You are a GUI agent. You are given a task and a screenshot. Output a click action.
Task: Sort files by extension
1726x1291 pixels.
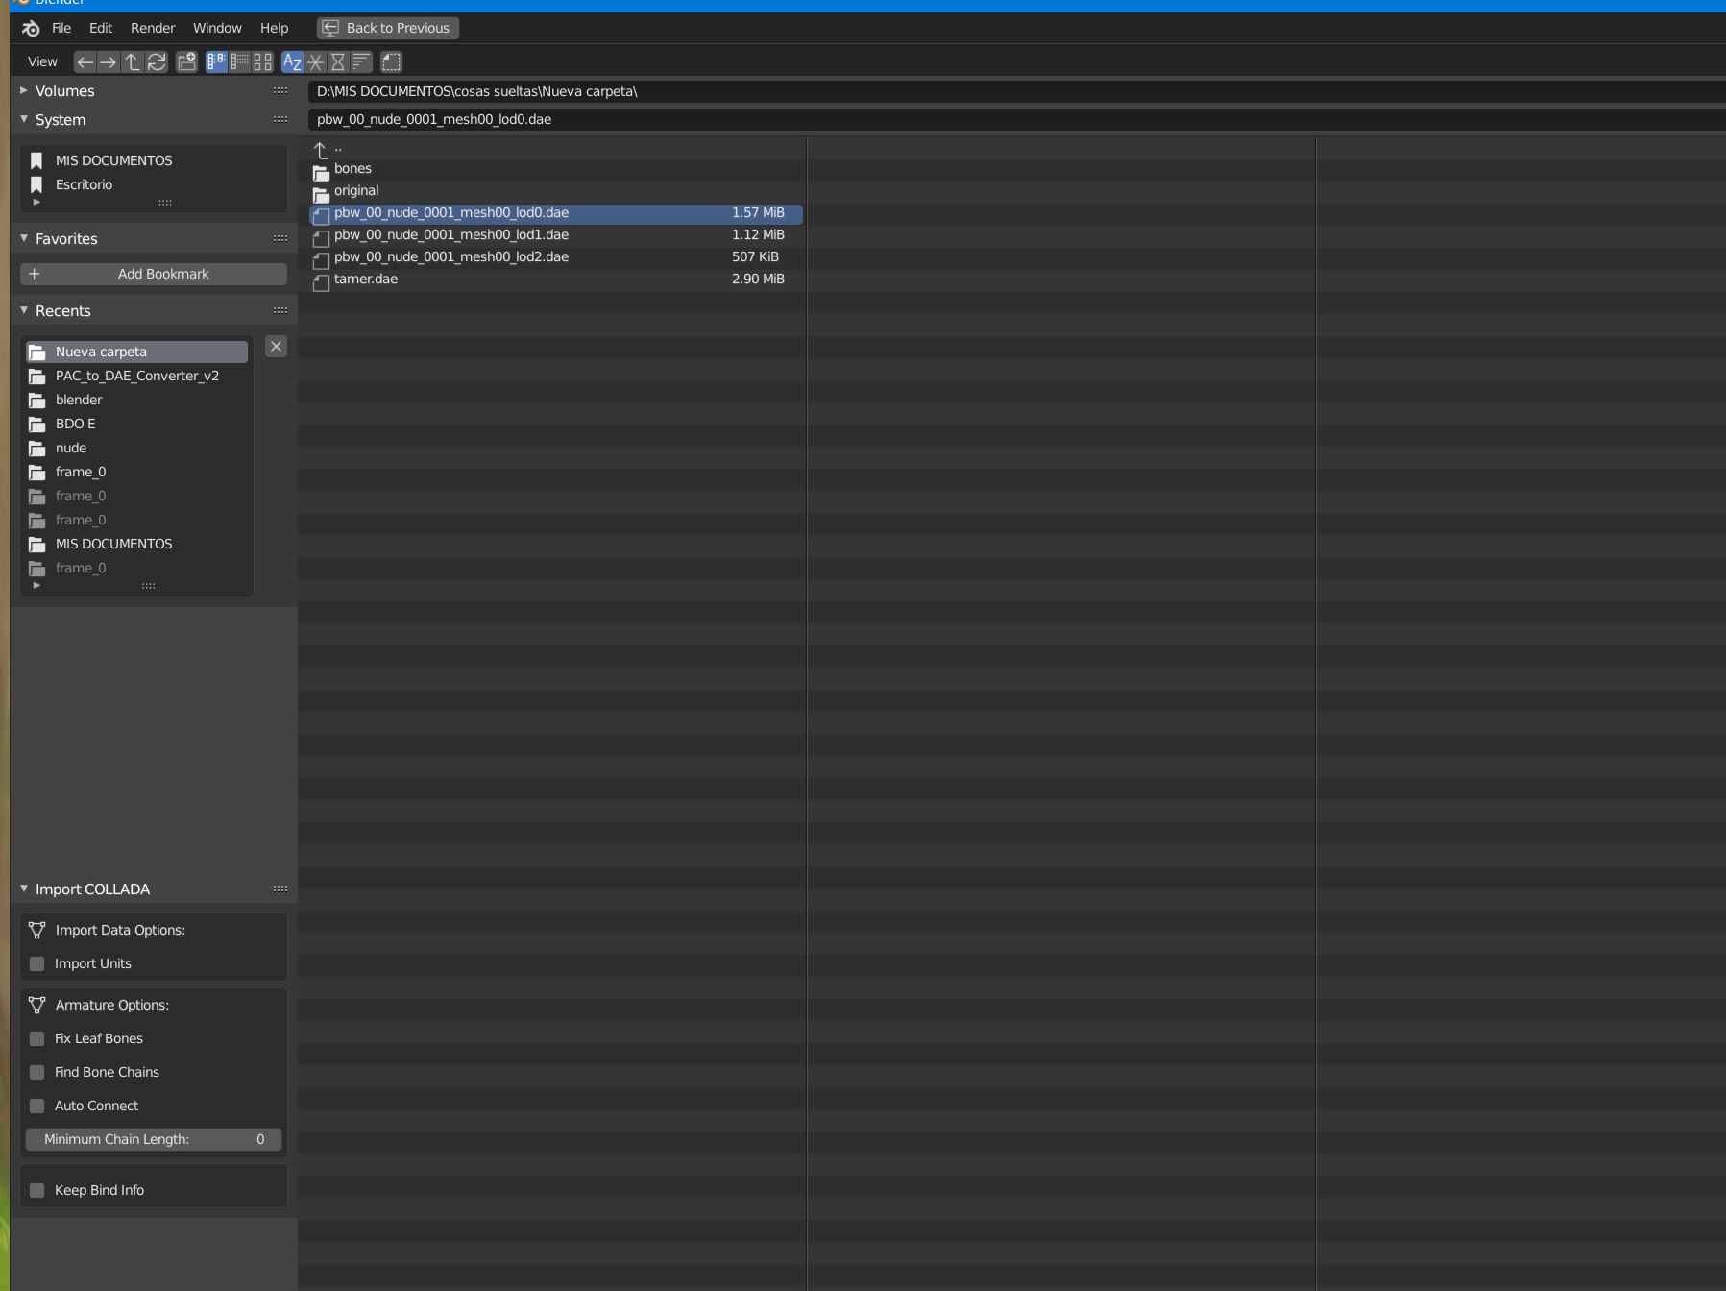coord(315,62)
